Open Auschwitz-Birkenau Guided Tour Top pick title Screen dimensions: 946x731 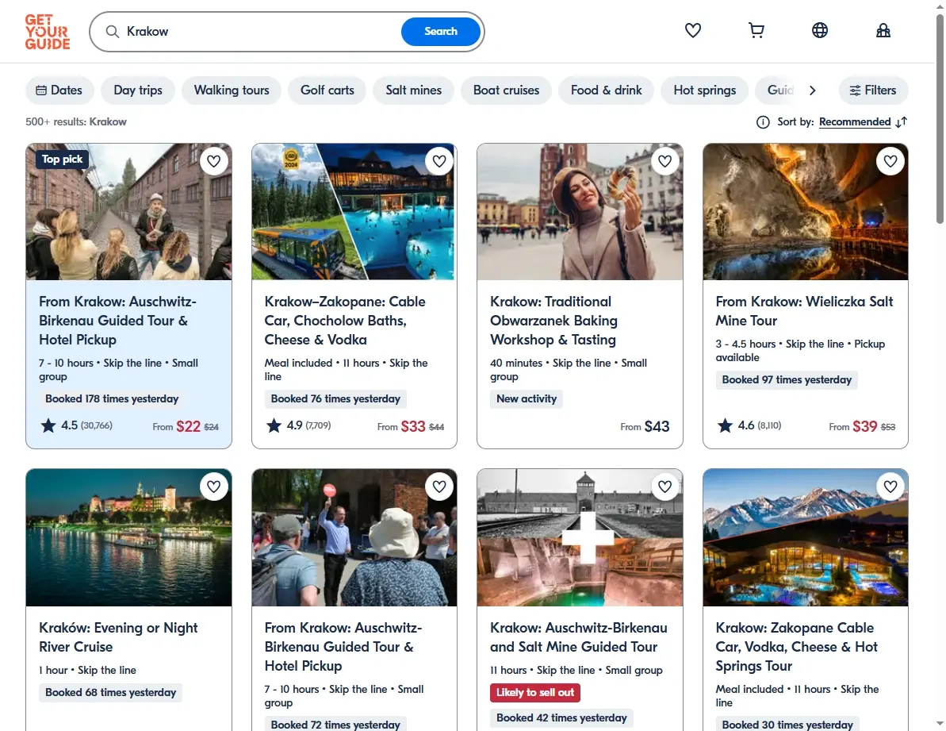click(117, 321)
